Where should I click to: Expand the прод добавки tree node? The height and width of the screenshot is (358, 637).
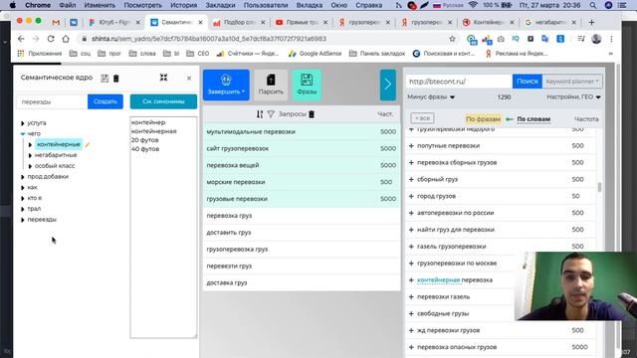pyautogui.click(x=23, y=177)
